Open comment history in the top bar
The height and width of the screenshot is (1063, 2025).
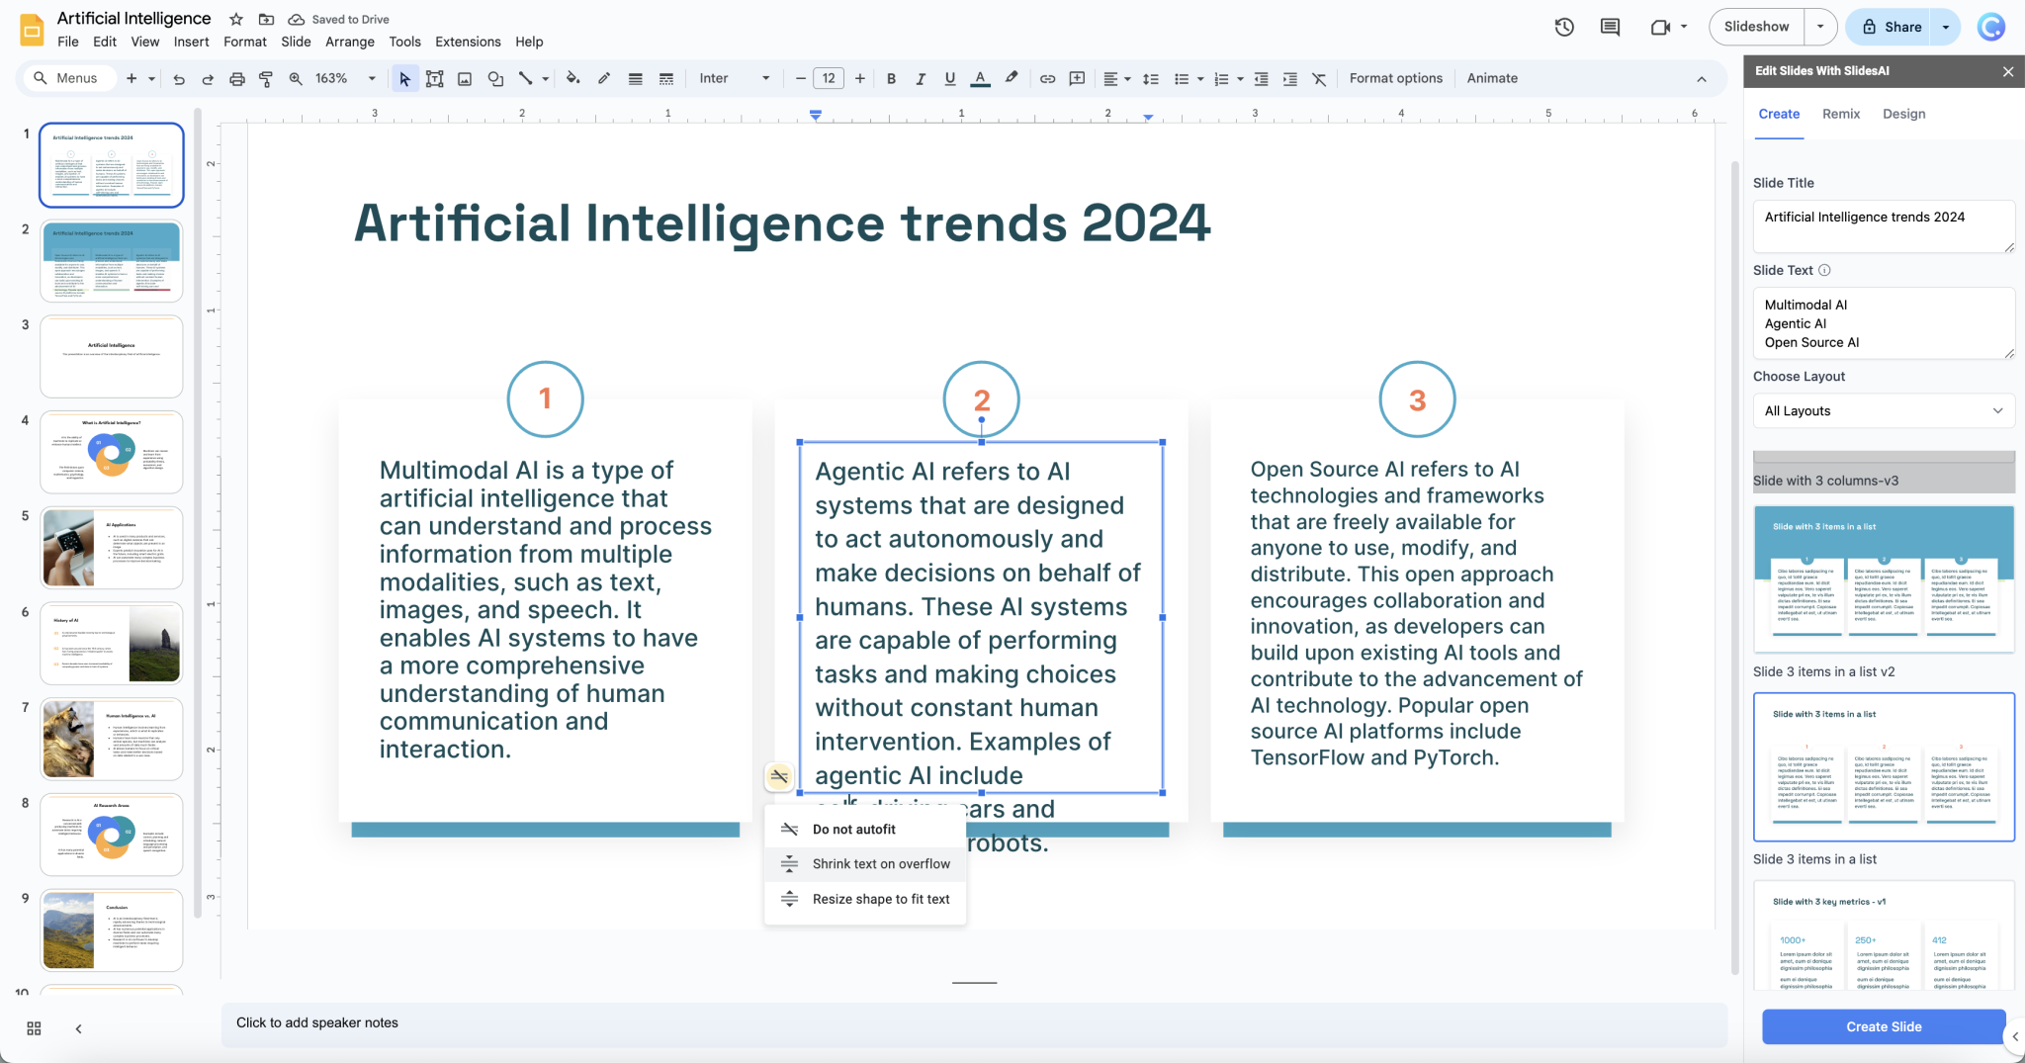(x=1610, y=27)
